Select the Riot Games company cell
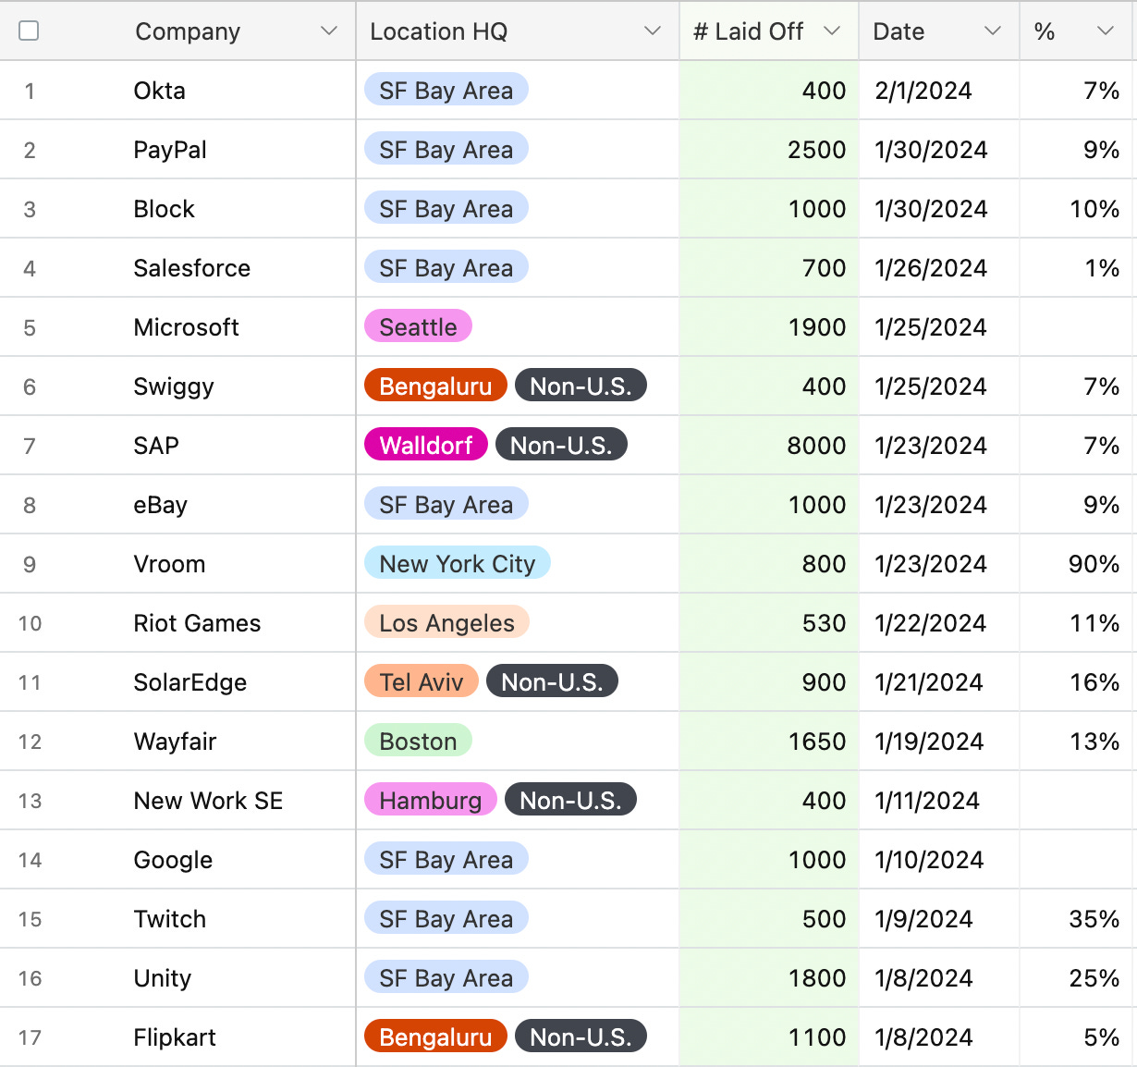The width and height of the screenshot is (1137, 1067). (177, 623)
